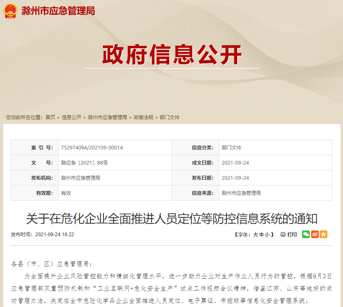This screenshot has height=307, width=343.
Task: Share article to Weibo icon
Action: pos(315,235)
